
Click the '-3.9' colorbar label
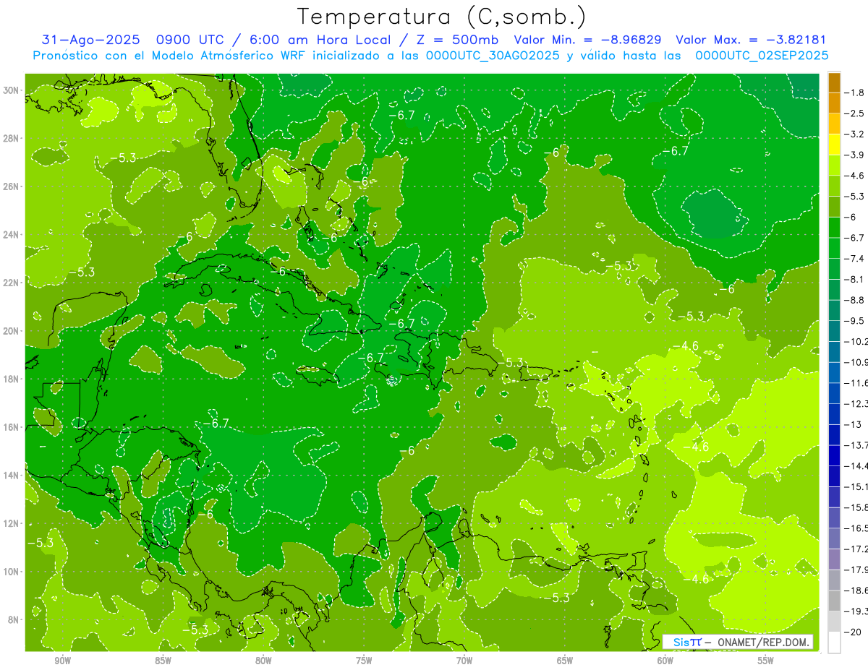pyautogui.click(x=854, y=155)
